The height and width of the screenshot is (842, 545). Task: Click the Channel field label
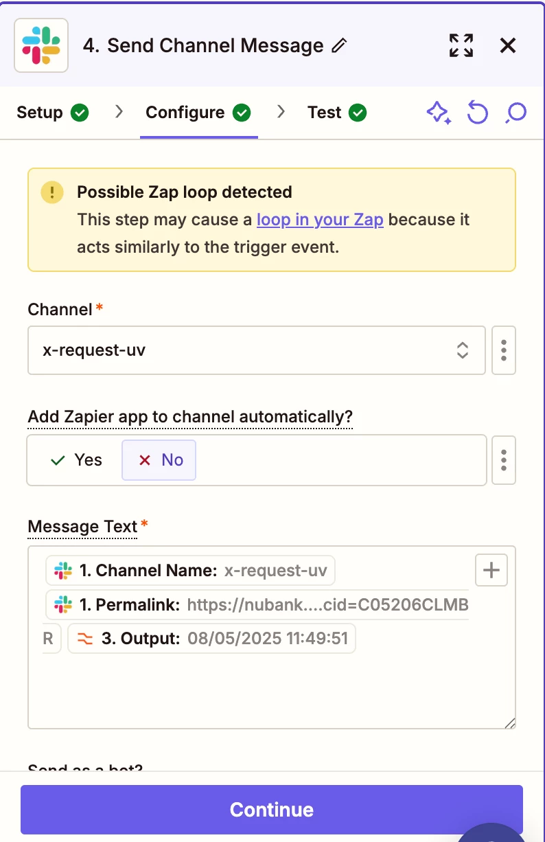[x=60, y=310]
